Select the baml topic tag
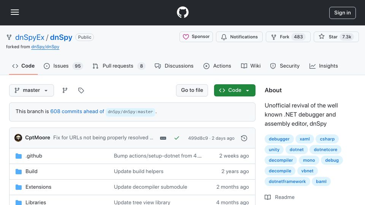The image size is (365, 205). [x=321, y=182]
